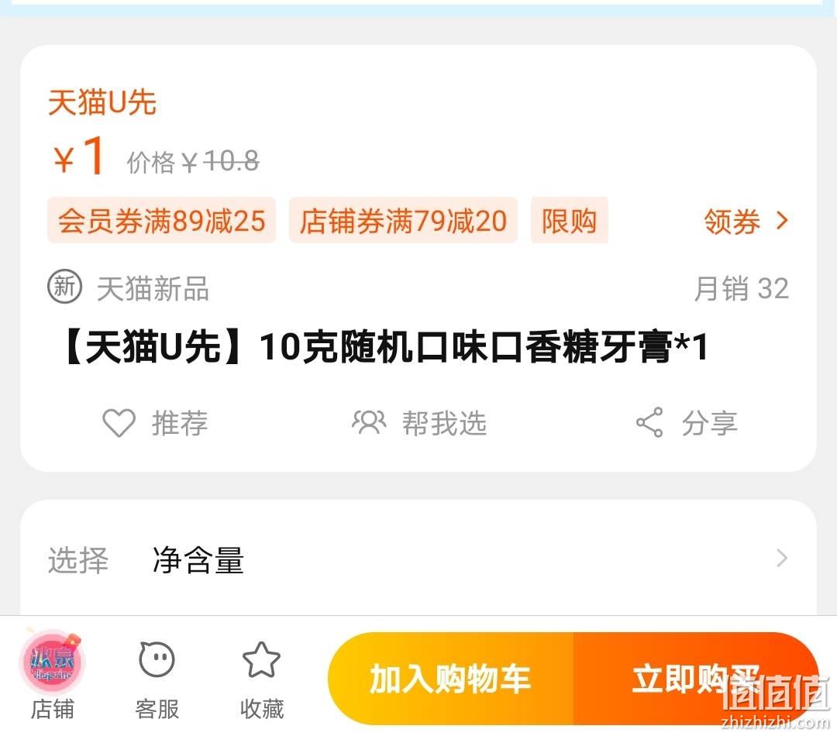Click the 新 circle badge icon
837x736 pixels.
click(64, 287)
